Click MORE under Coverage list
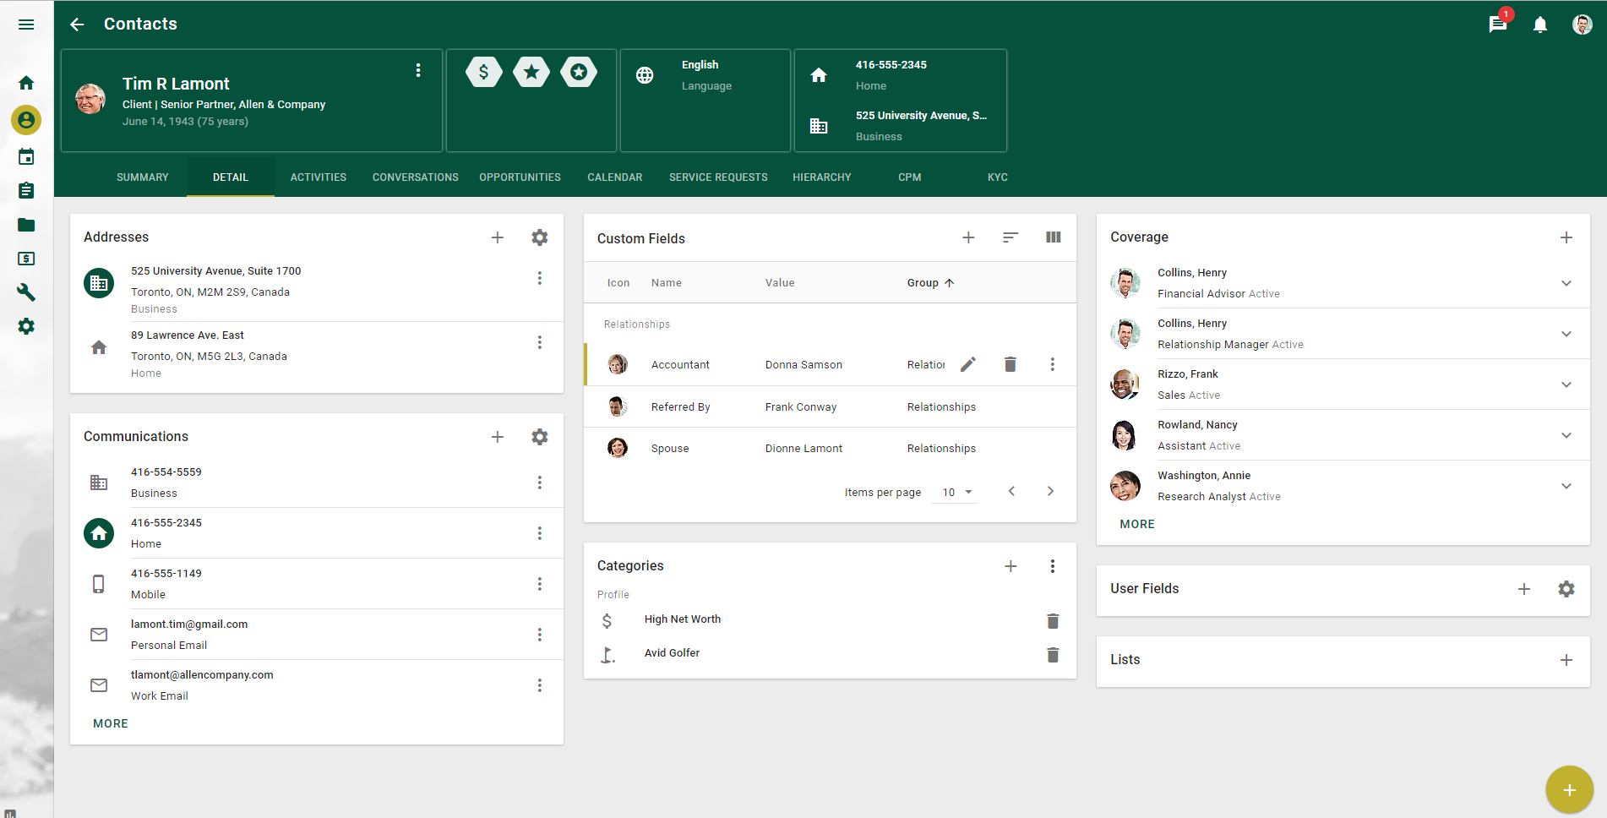The image size is (1607, 818). 1136,524
